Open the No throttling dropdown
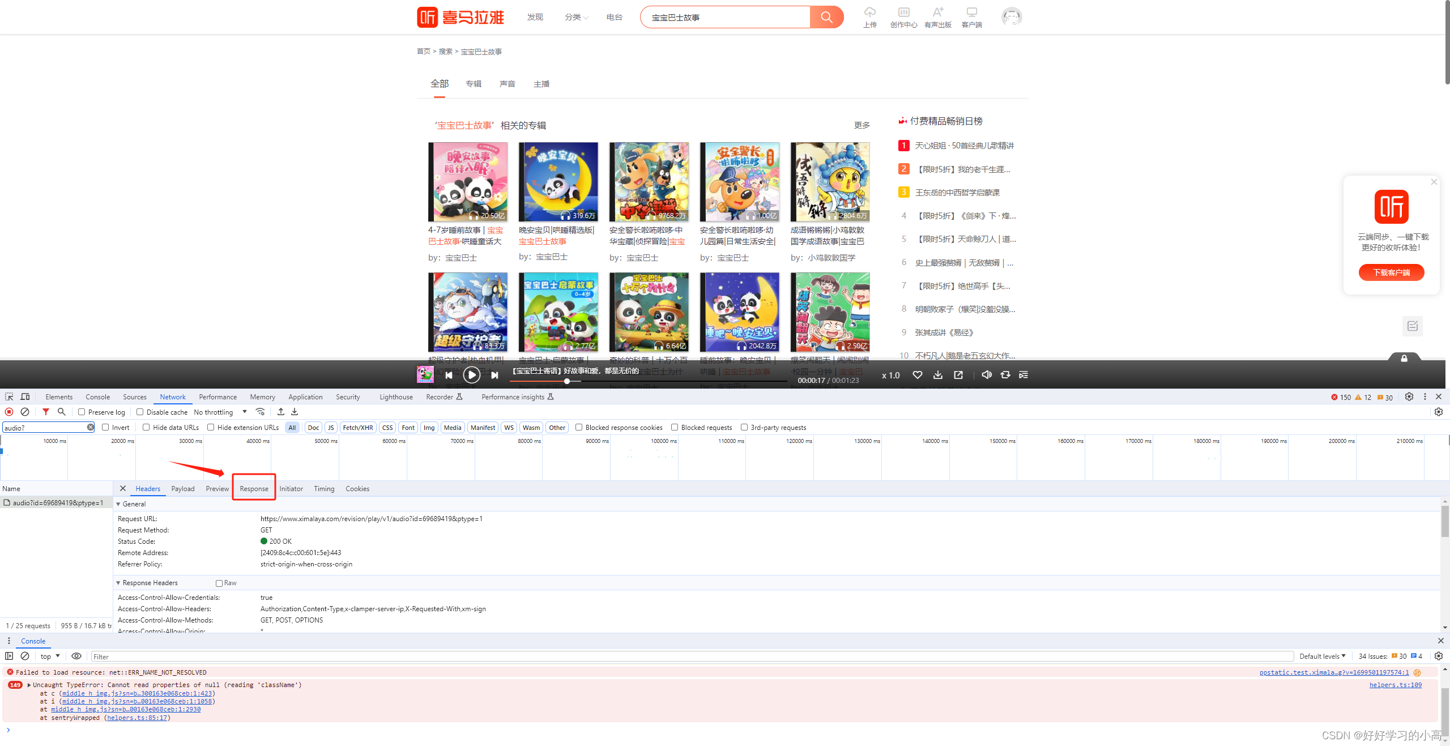This screenshot has width=1450, height=746. tap(220, 412)
